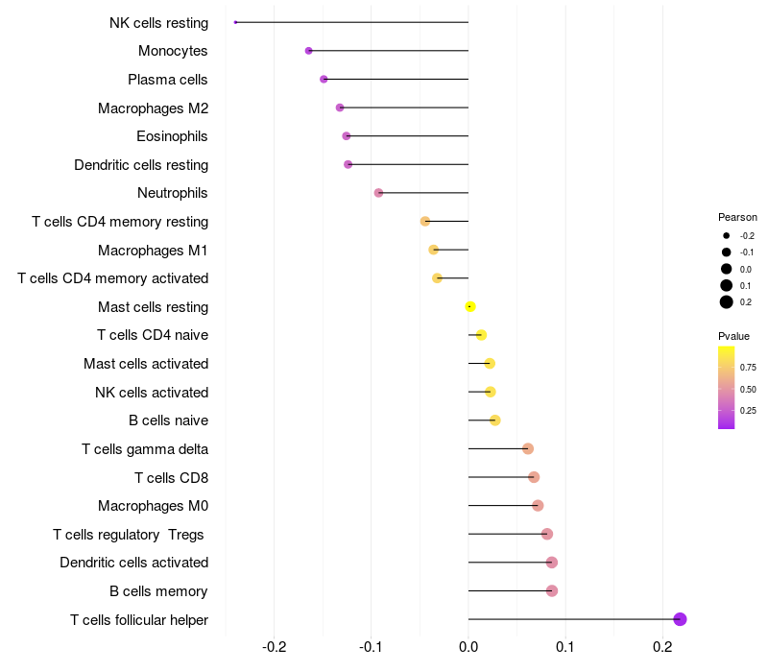Click the B cells memory data point
768x672 pixels.
tap(552, 590)
